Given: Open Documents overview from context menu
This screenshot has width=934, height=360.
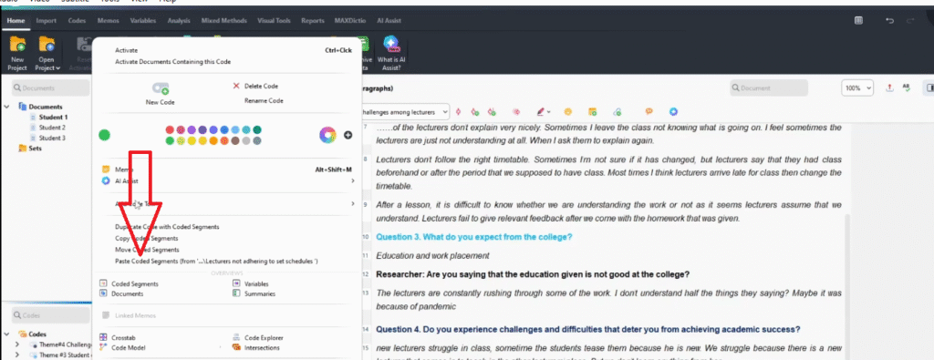Looking at the screenshot, I should coord(128,294).
